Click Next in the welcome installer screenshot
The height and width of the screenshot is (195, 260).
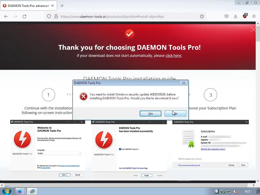65,175
